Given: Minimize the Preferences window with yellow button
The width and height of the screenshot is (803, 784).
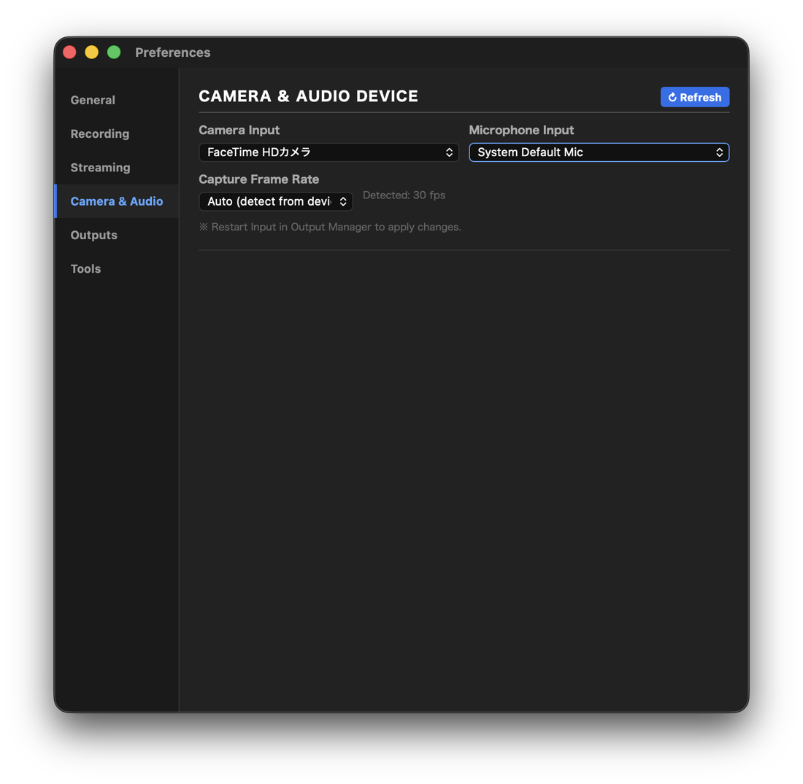Looking at the screenshot, I should click(92, 53).
